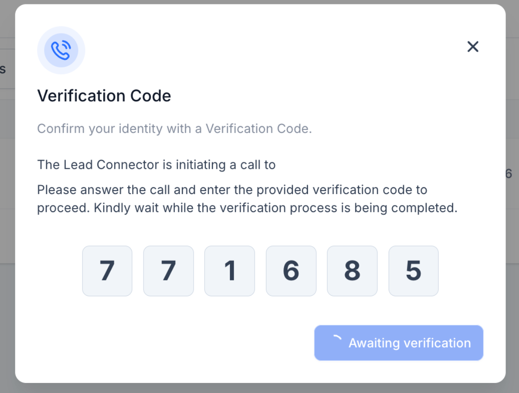The image size is (519, 393).
Task: Click the last digit box showing 5
Action: [x=413, y=271]
